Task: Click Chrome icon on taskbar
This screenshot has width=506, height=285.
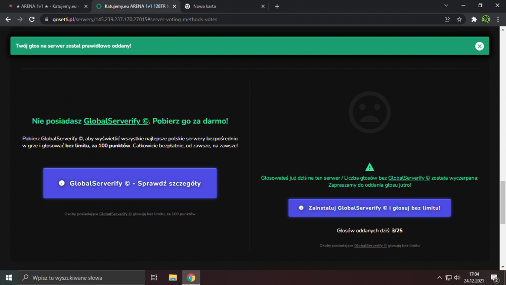Action: [191, 277]
